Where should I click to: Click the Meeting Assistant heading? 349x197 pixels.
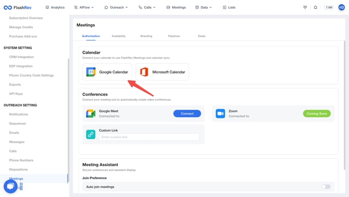point(100,165)
